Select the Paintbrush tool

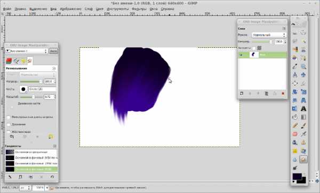[x=303, y=125]
